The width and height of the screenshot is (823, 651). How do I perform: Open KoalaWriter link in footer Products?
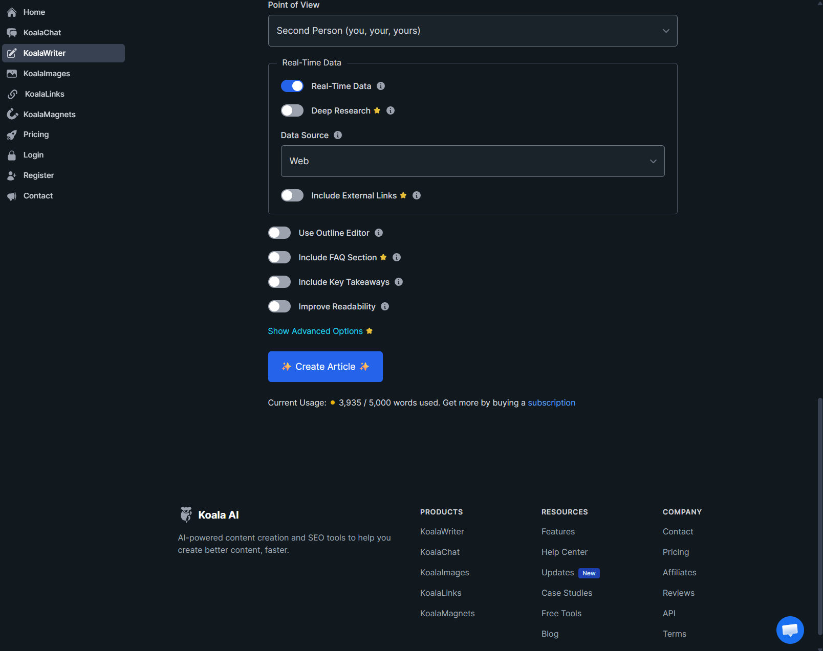tap(442, 531)
